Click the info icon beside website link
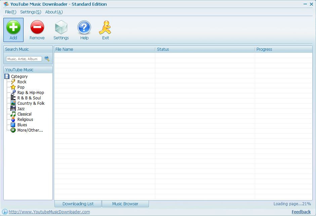This screenshot has height=216, width=316. pyautogui.click(x=5, y=212)
